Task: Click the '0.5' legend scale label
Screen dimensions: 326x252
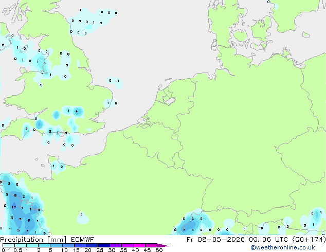Action: 18,250
